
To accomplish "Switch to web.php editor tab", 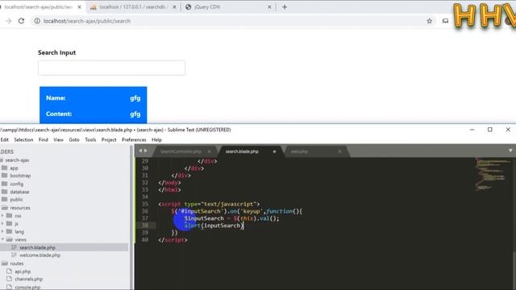I will (299, 151).
